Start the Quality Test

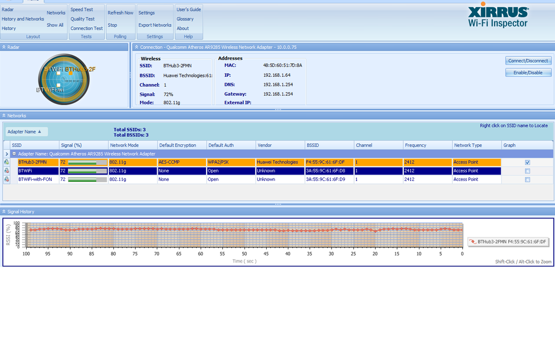pyautogui.click(x=82, y=19)
